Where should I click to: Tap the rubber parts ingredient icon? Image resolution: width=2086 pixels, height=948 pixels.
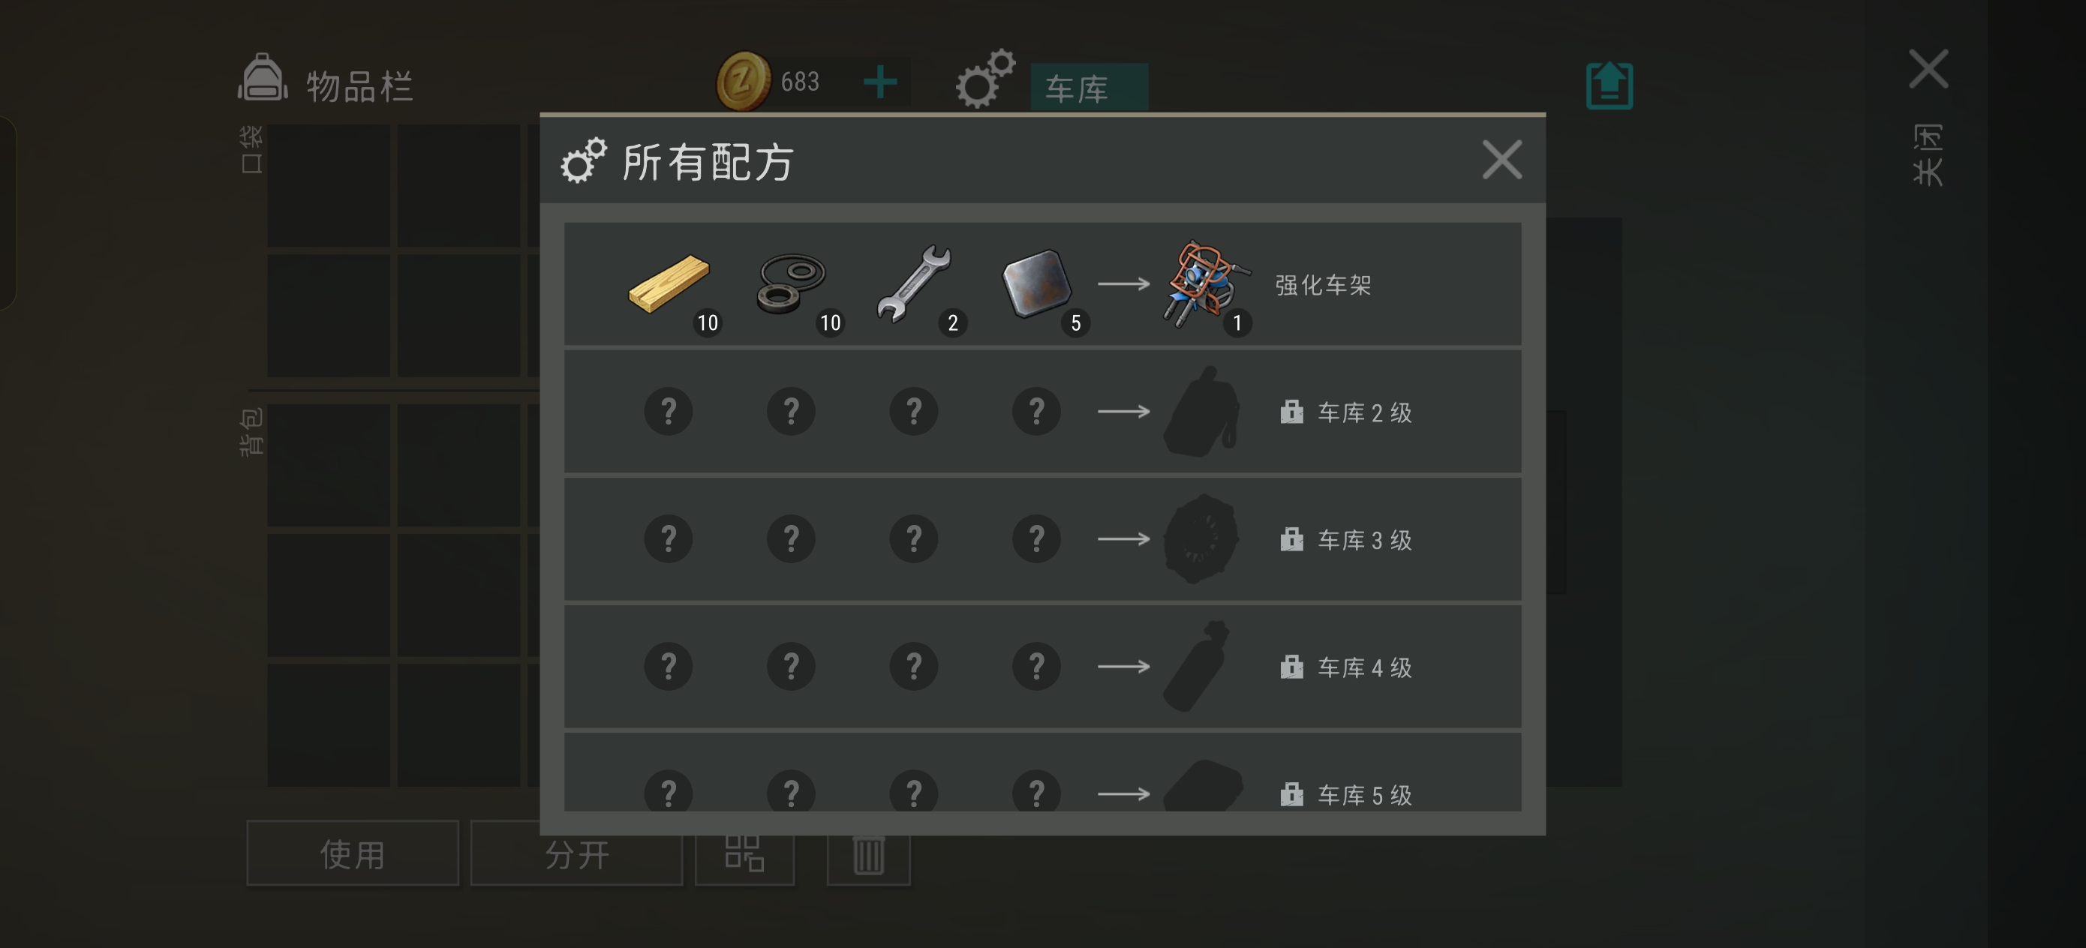point(791,283)
